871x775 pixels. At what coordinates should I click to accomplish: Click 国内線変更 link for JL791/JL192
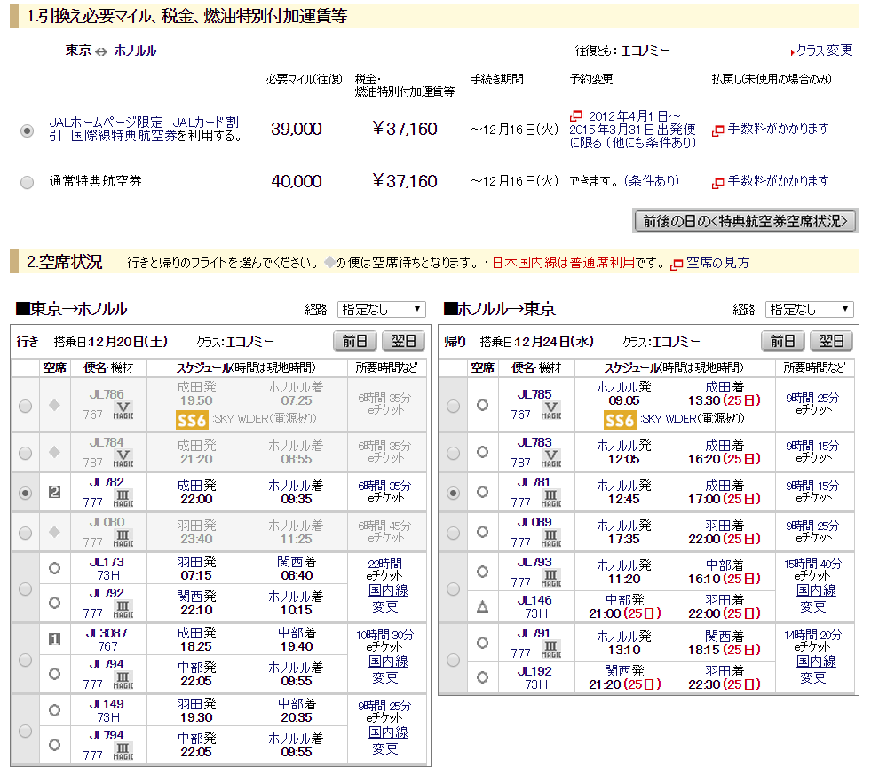[815, 669]
